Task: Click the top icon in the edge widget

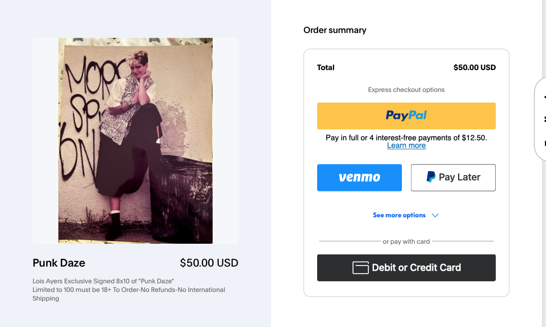Action: tap(544, 97)
